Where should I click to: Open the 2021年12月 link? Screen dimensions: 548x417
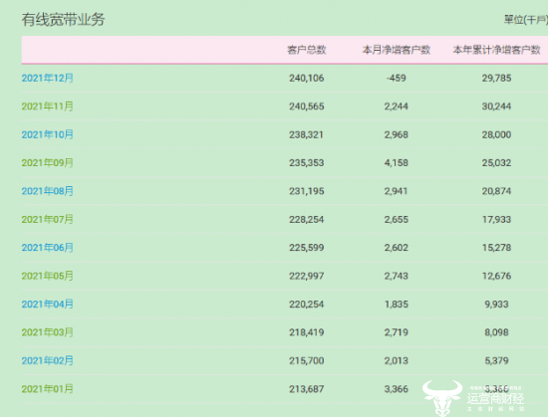(48, 78)
